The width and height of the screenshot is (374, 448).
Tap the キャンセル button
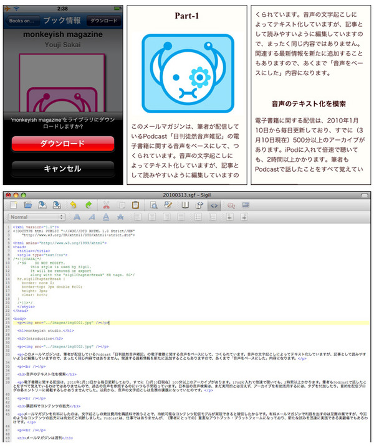point(63,169)
